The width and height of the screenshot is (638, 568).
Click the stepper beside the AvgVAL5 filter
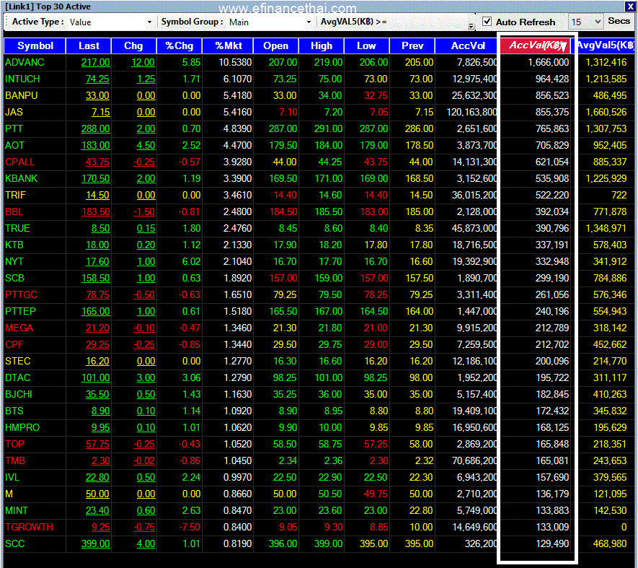pos(471,26)
